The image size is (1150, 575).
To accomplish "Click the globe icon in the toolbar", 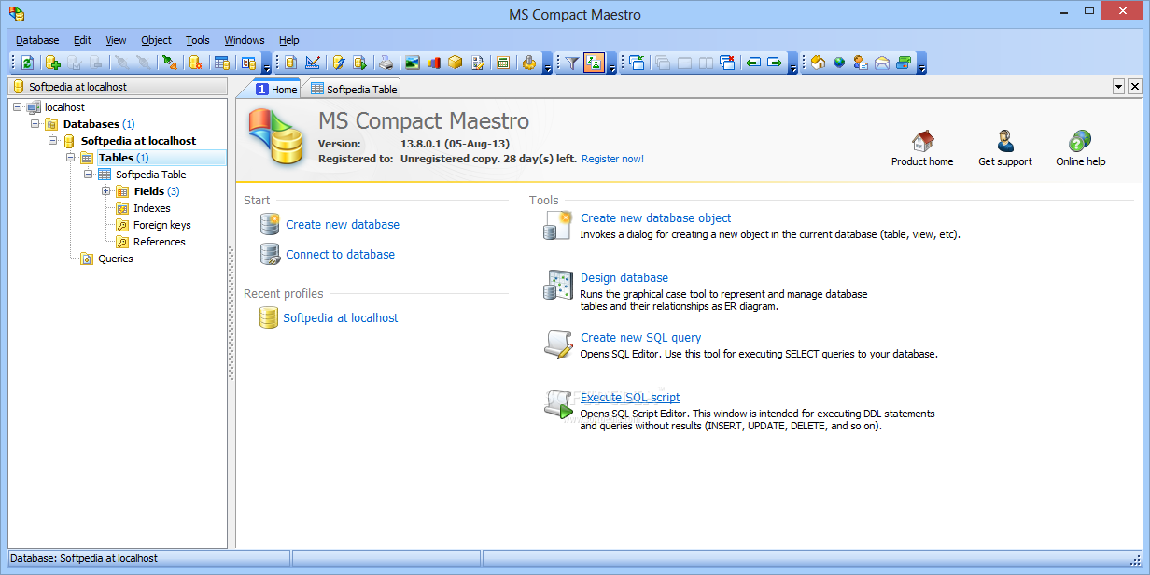I will 838,63.
